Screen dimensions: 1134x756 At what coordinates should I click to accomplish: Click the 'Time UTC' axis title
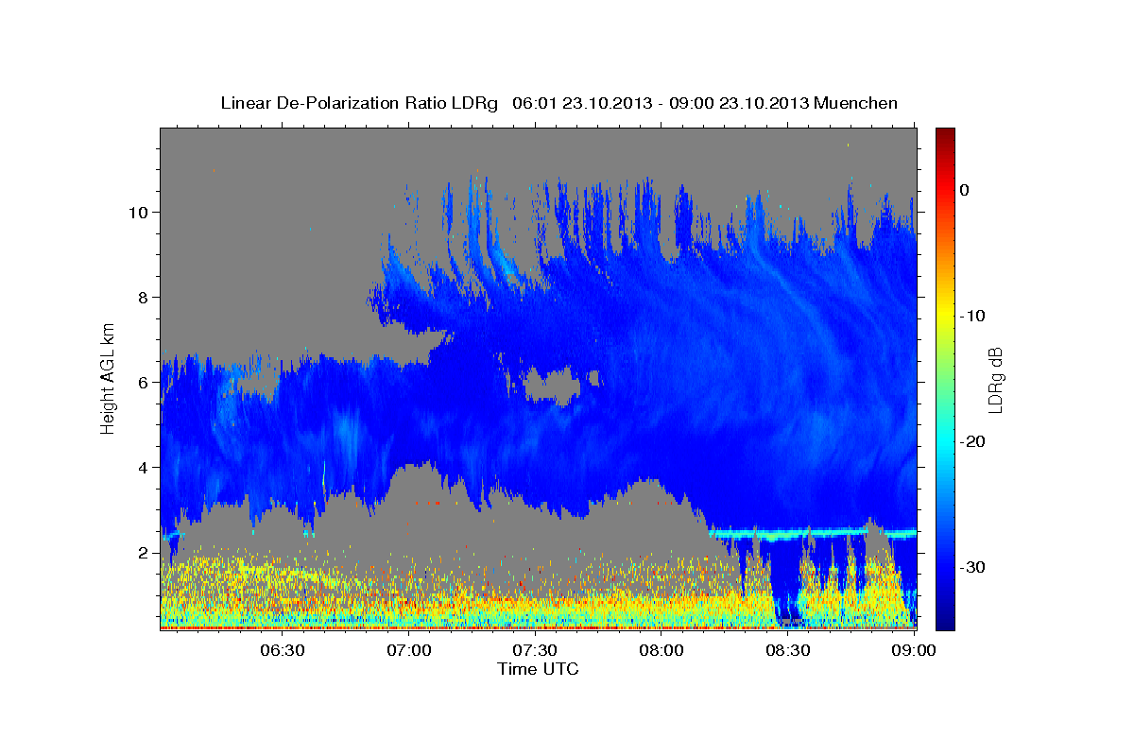pos(538,669)
